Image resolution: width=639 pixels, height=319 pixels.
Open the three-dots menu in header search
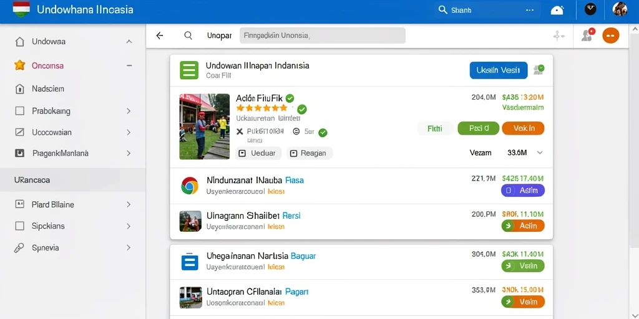click(x=530, y=10)
